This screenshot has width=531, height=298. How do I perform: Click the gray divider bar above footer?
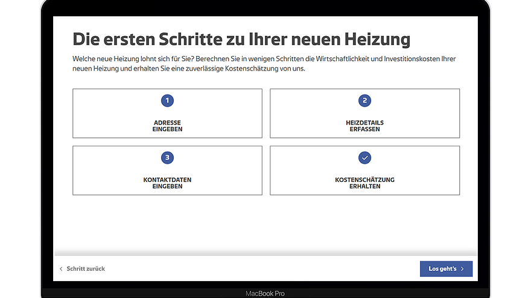(x=265, y=252)
